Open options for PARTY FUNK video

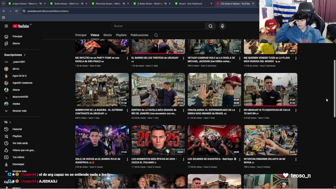127,58
